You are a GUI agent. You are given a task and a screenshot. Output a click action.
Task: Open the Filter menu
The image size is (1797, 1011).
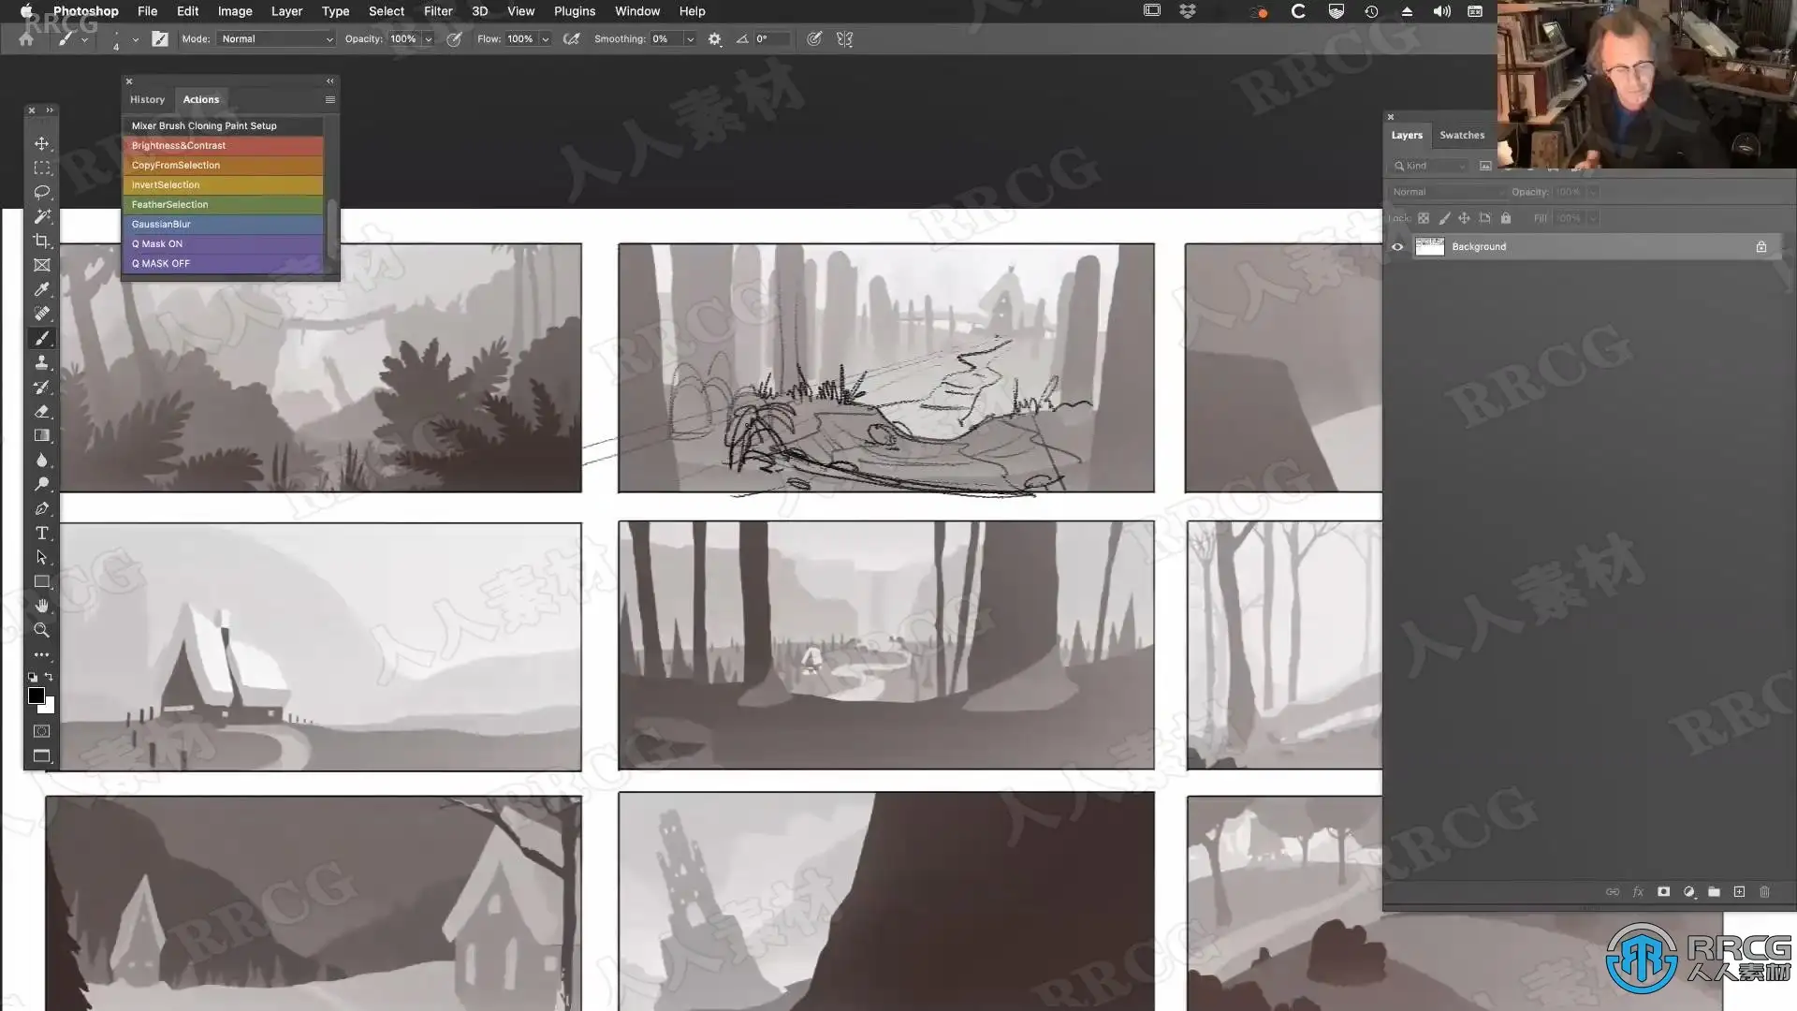[437, 11]
